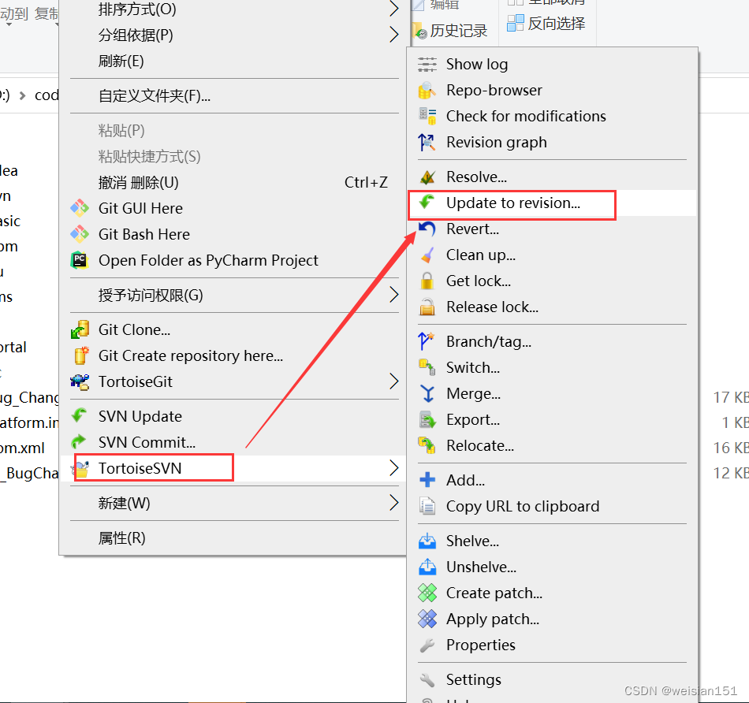
Task: Select the ortal folder in Explorer list
Action: point(13,348)
